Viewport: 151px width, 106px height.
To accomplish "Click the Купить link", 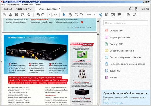I will click(x=106, y=103).
